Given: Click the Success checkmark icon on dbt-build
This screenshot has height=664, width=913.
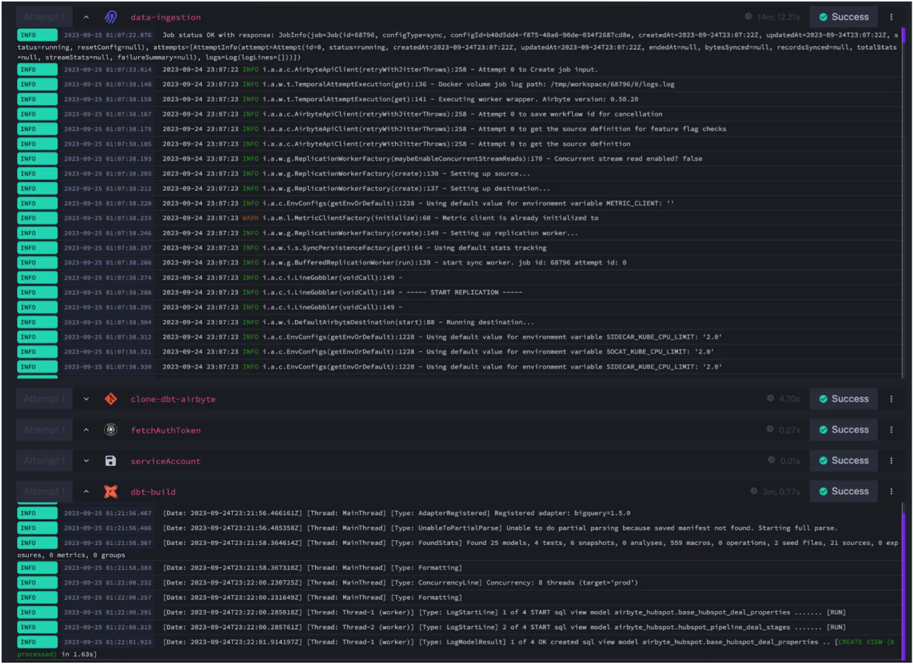Looking at the screenshot, I should pos(823,491).
